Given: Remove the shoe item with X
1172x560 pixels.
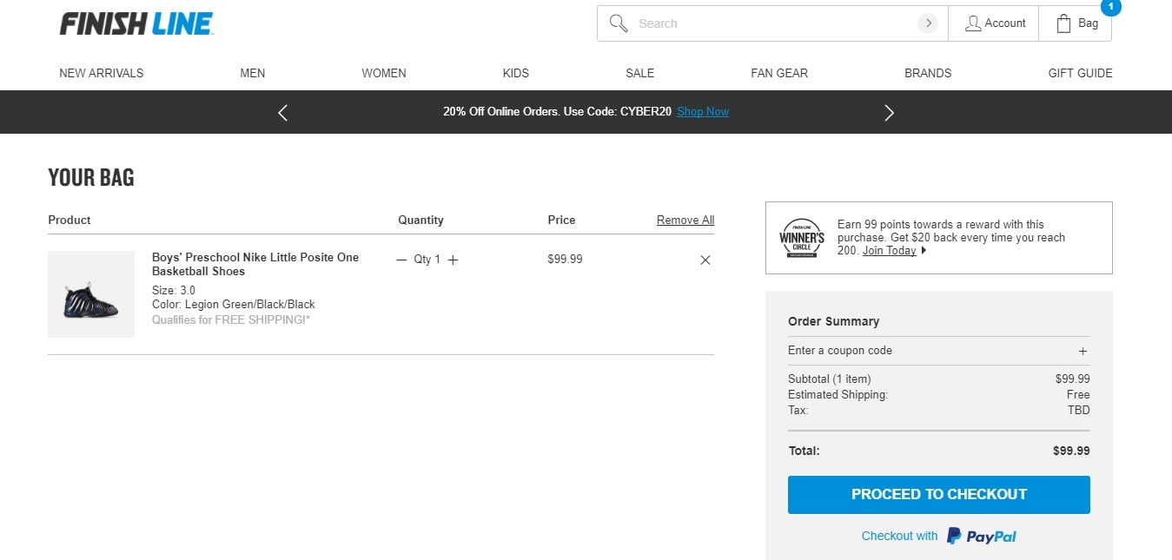Looking at the screenshot, I should coord(705,260).
